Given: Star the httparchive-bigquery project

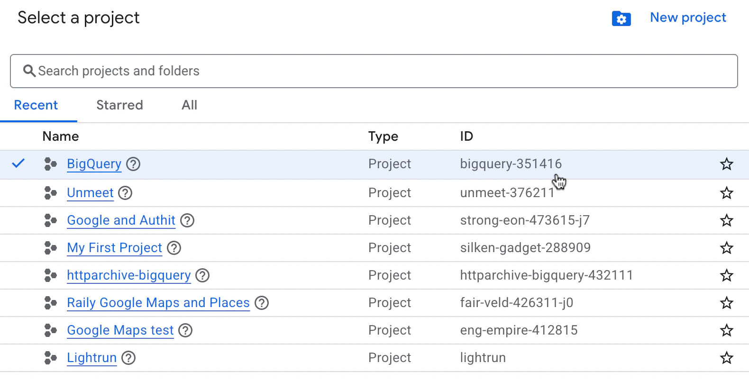Looking at the screenshot, I should pos(726,275).
